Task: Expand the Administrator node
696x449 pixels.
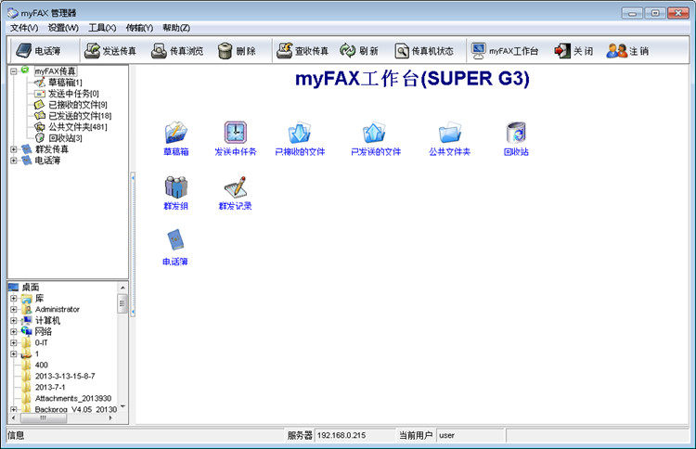Action: 13,309
